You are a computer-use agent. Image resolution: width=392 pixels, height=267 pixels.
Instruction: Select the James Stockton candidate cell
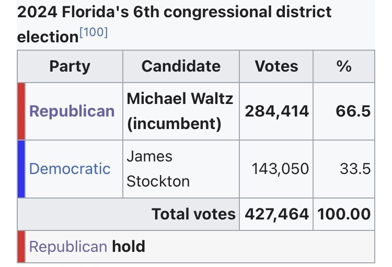pos(158,169)
